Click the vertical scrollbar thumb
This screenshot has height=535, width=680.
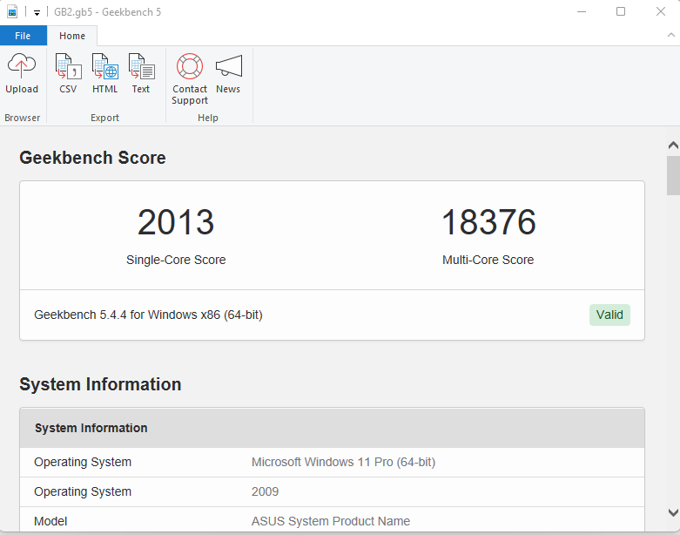coord(673,175)
